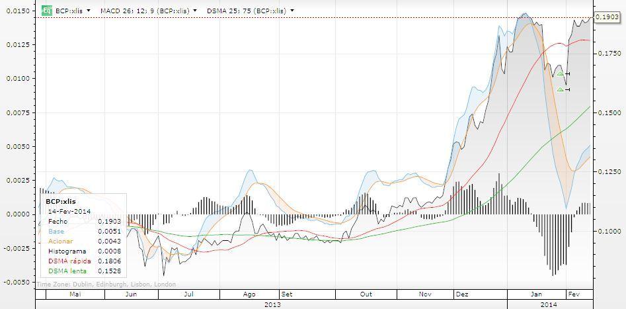Select the Nov month on the time axis

(426, 294)
